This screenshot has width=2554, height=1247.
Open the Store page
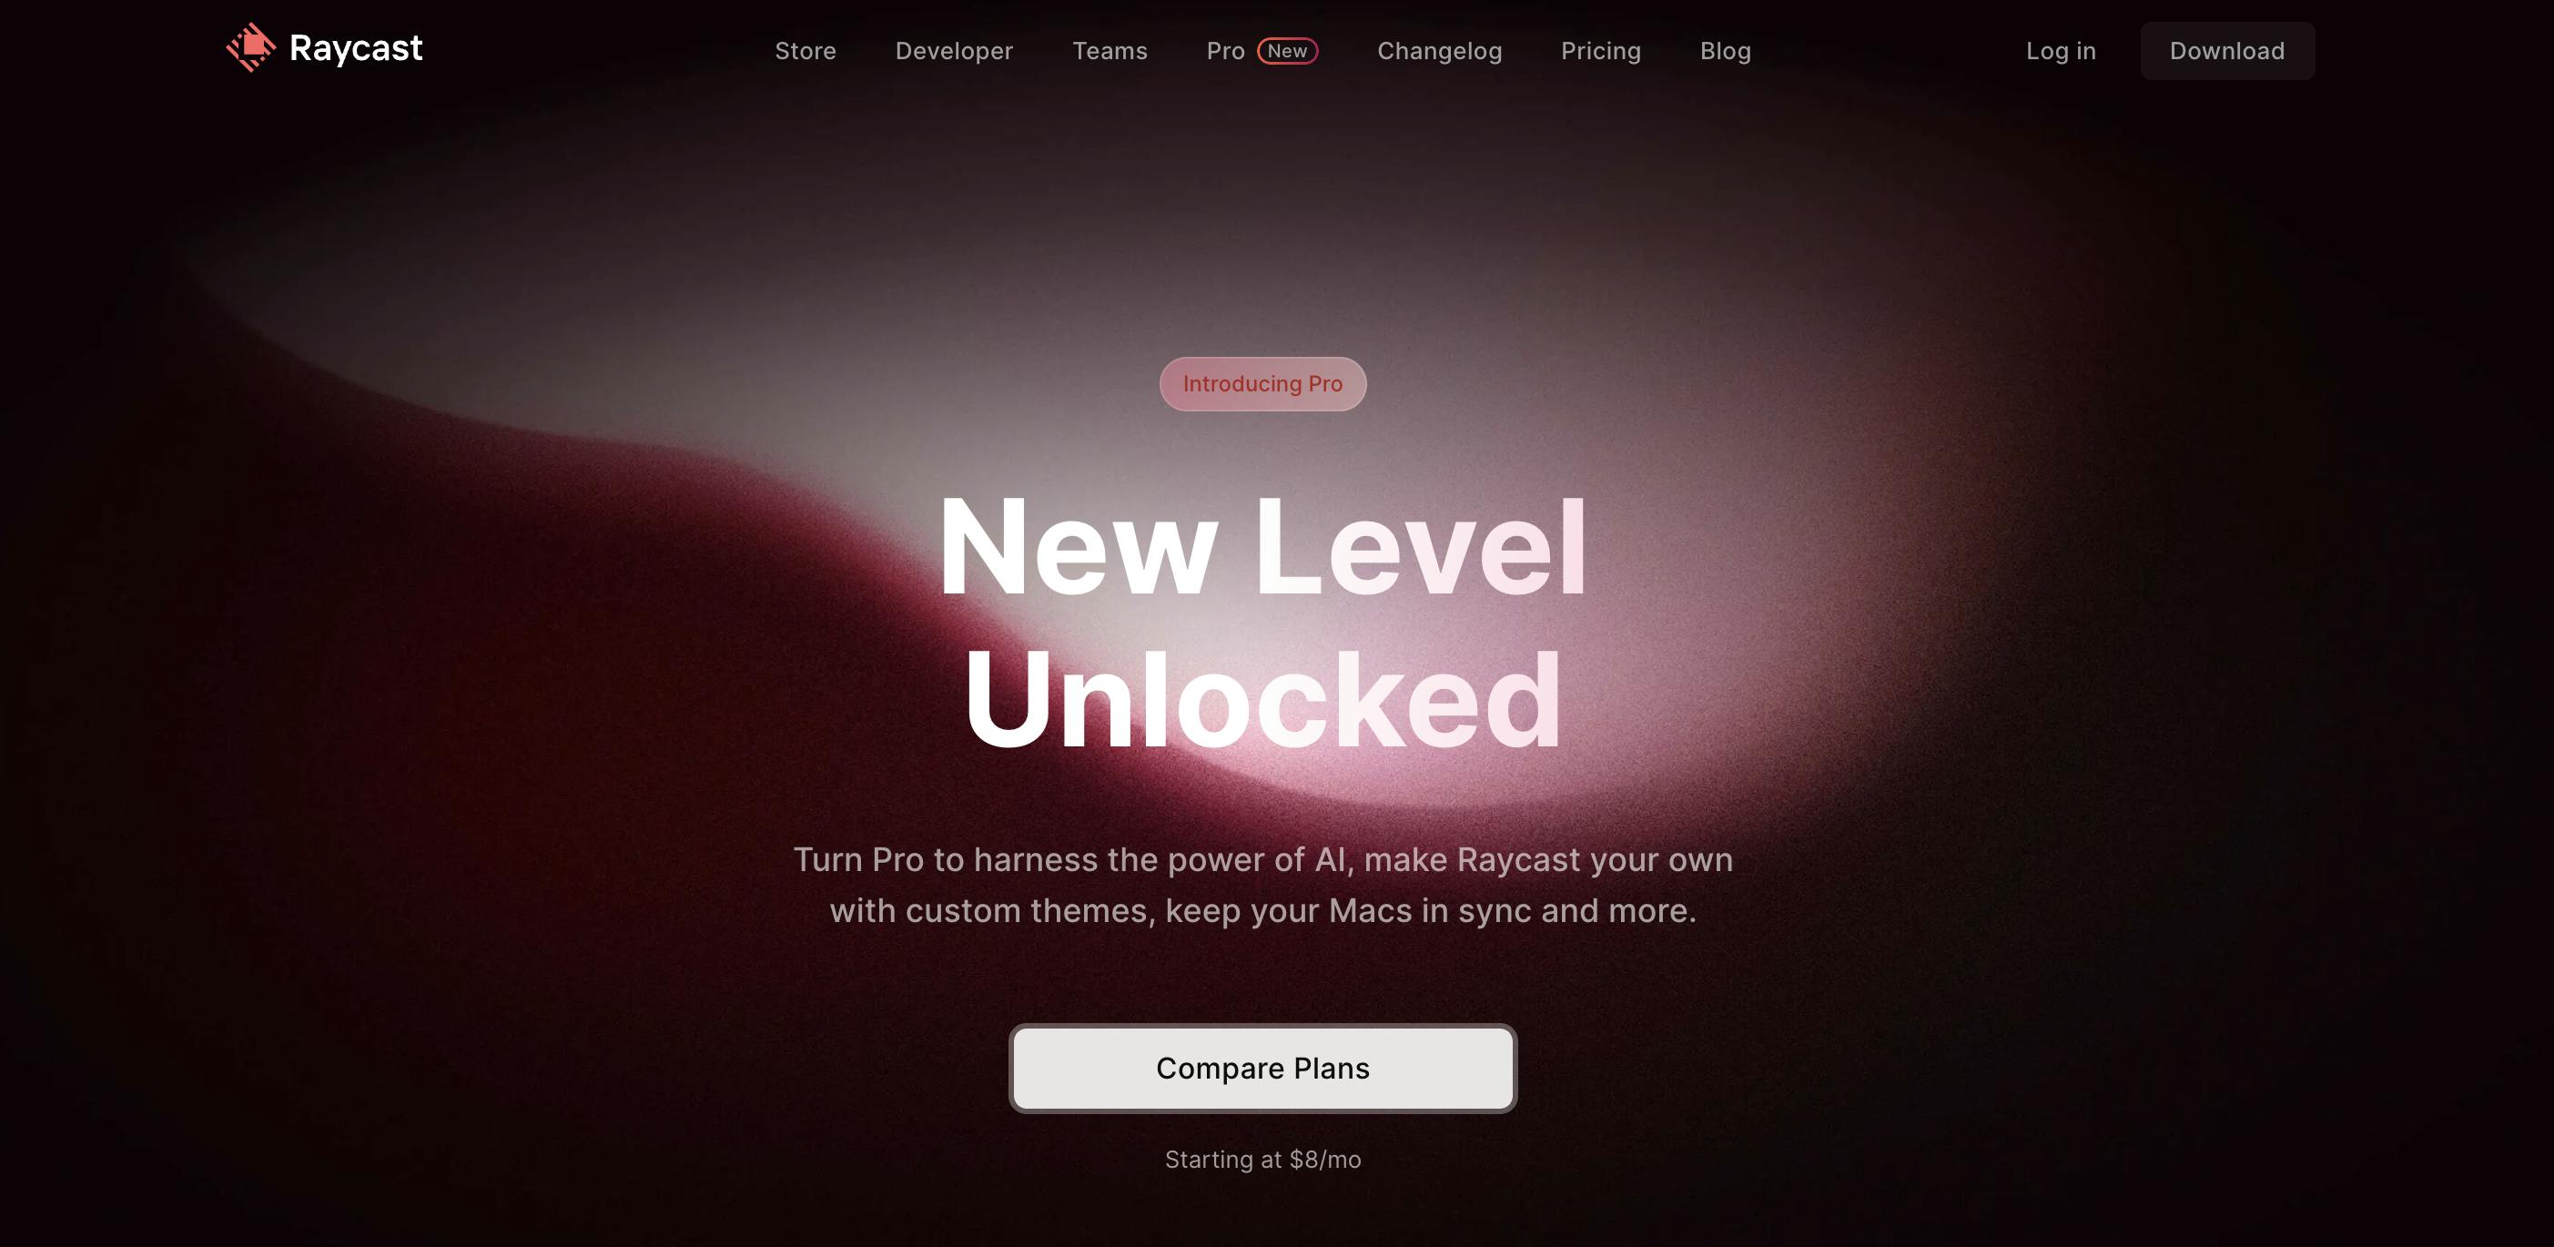point(805,51)
